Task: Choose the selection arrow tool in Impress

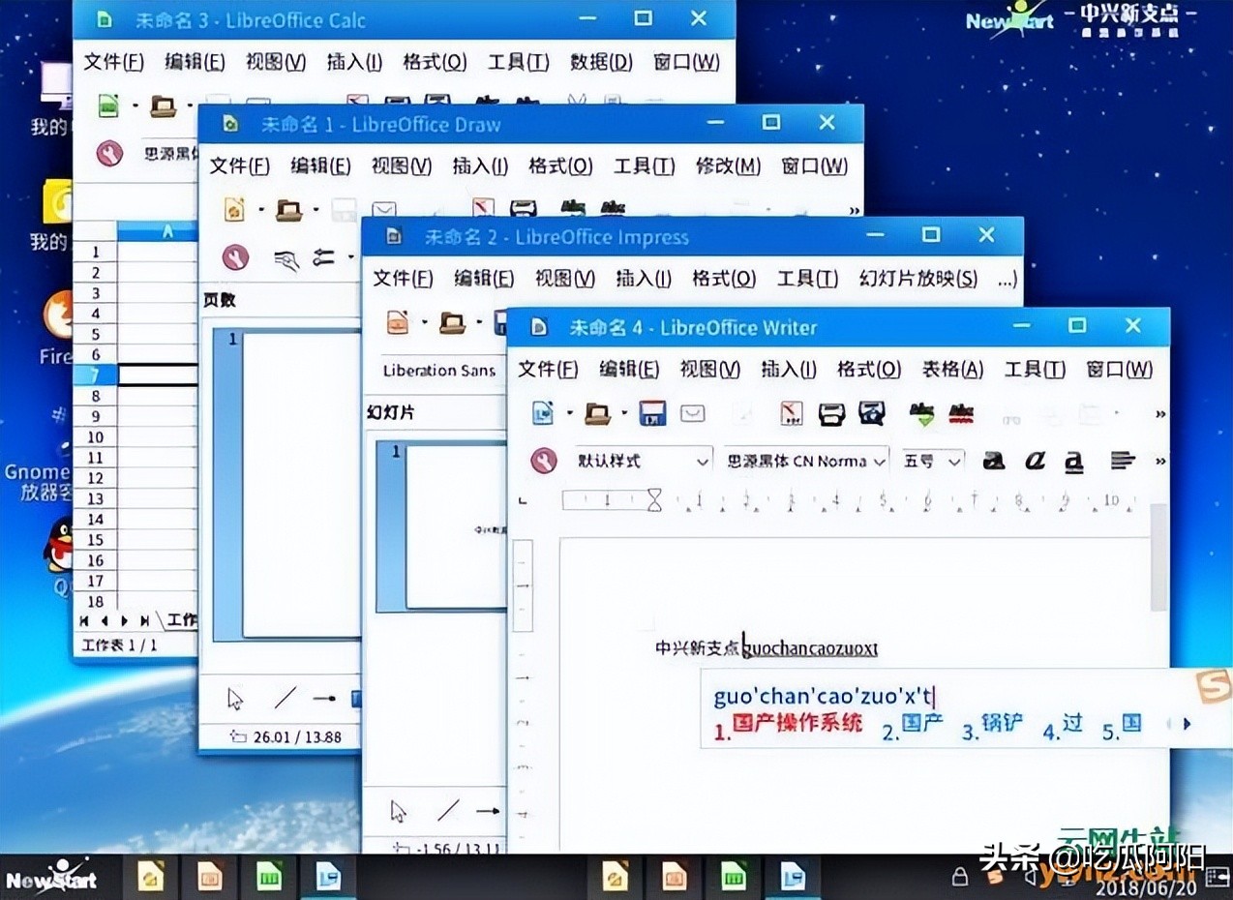Action: coord(398,810)
